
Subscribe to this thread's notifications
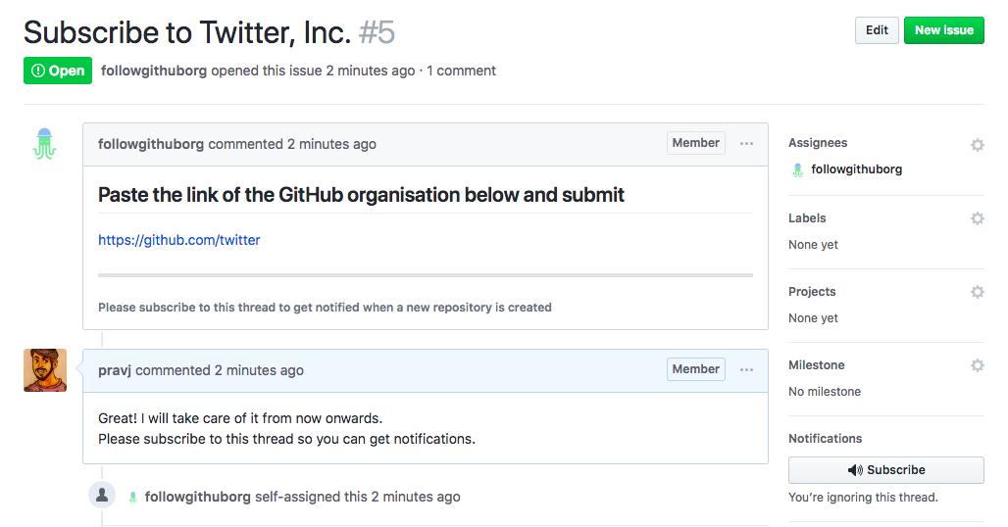click(x=885, y=470)
